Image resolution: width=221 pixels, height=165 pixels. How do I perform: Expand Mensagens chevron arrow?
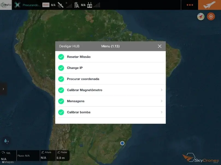pyautogui.click(x=161, y=101)
